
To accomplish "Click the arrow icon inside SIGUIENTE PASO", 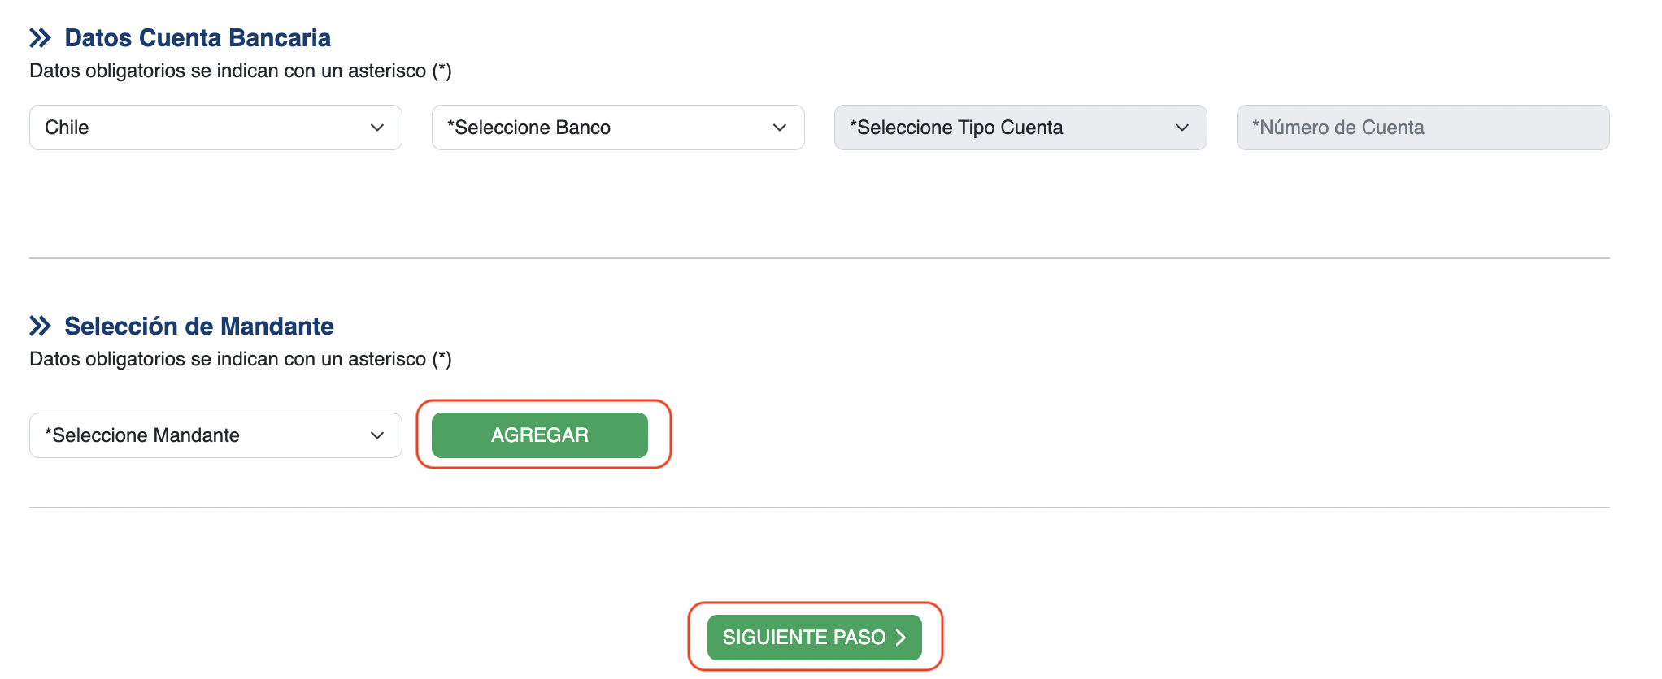I will coord(901,638).
